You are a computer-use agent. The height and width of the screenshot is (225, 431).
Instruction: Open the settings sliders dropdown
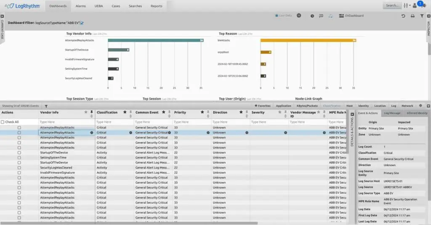pos(407,5)
